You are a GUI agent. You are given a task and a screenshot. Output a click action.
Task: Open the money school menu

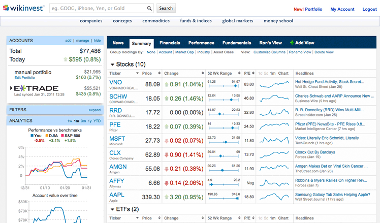(x=278, y=21)
